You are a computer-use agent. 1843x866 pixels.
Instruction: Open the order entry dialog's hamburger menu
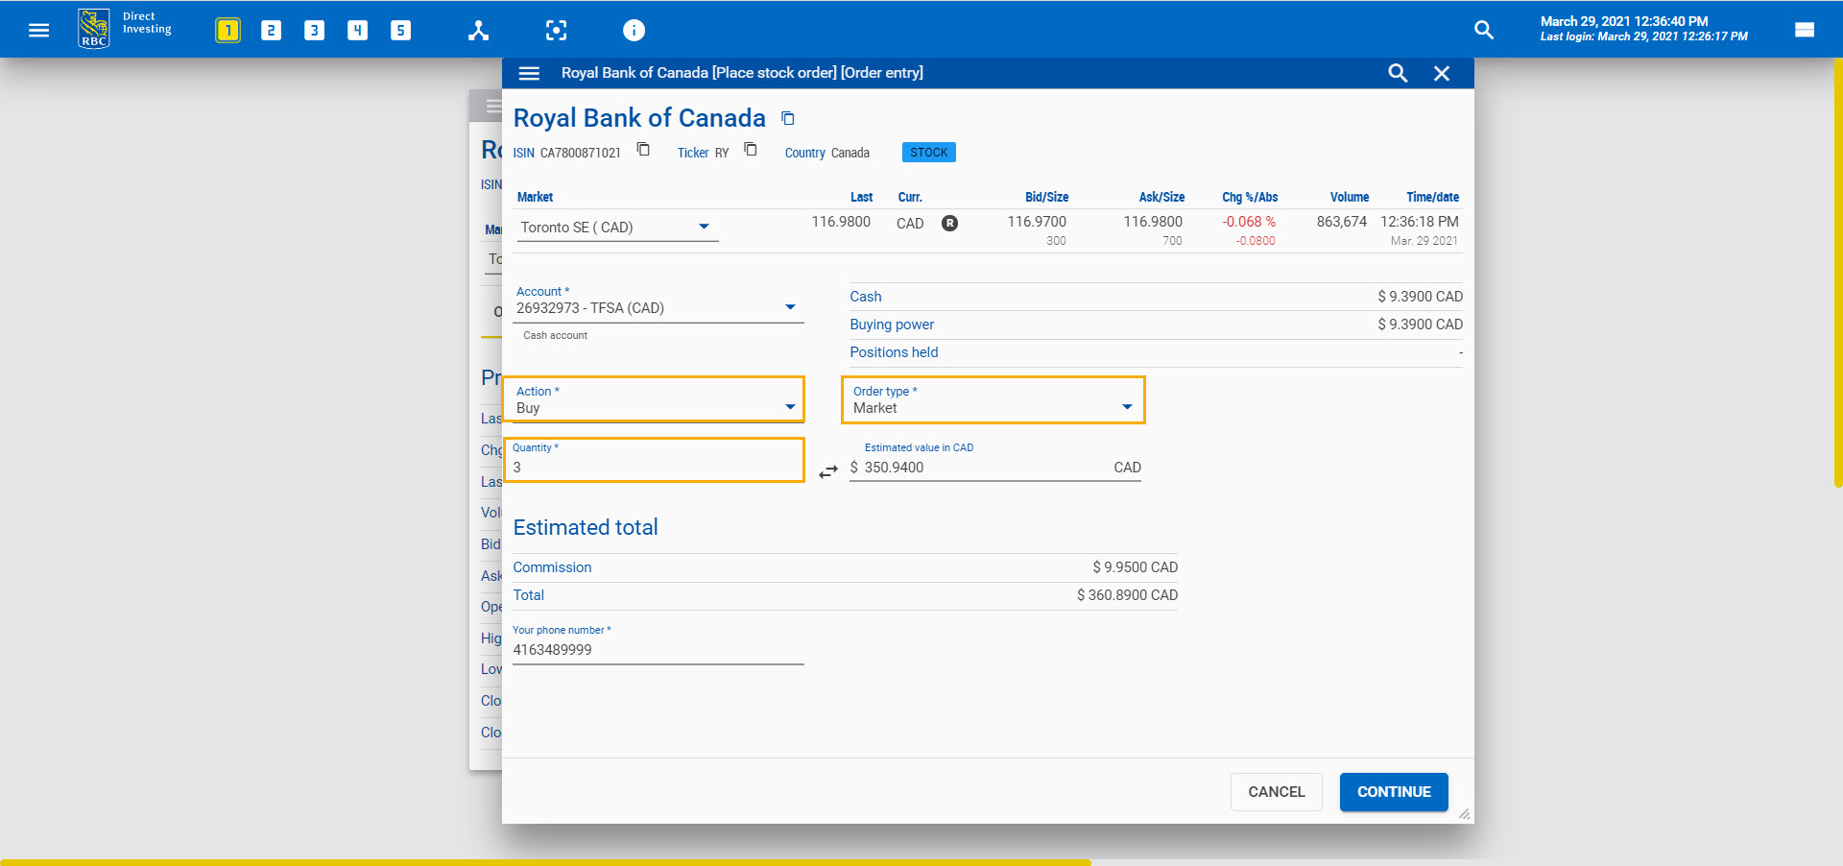pos(529,73)
